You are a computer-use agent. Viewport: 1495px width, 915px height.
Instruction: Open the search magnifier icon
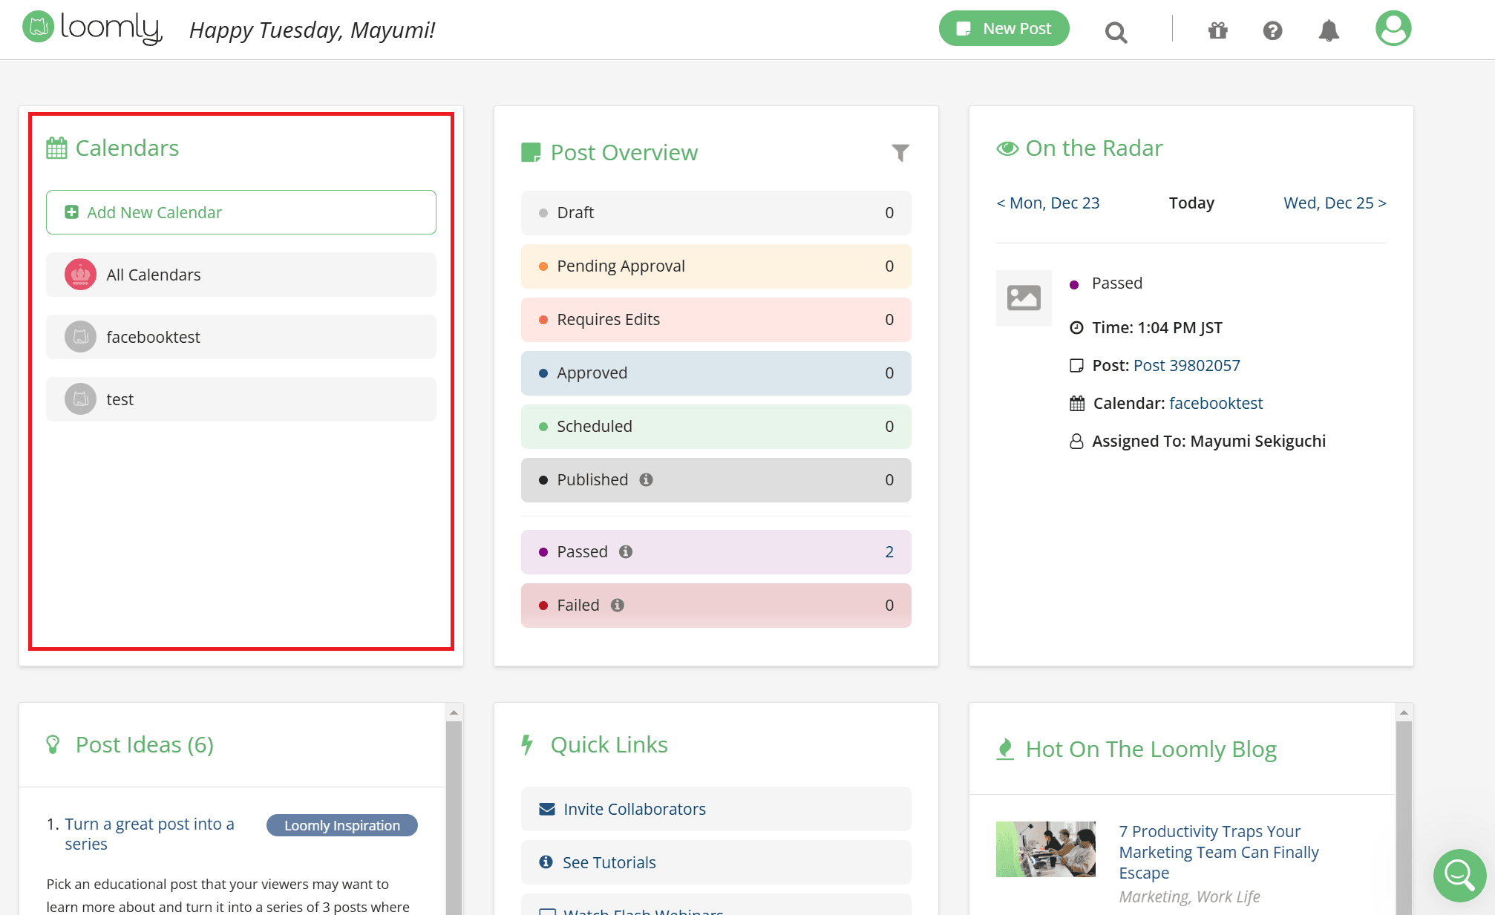pyautogui.click(x=1116, y=32)
